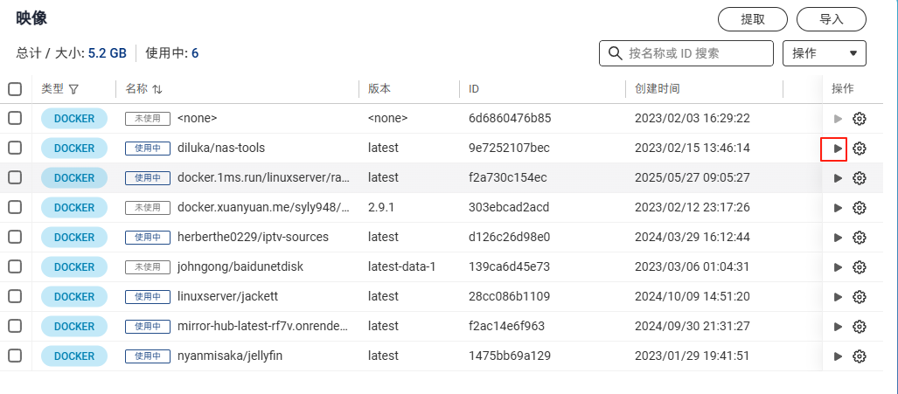Screen dimensions: 898x394
Task: Expand the 操作 actions dropdown
Action: (825, 53)
